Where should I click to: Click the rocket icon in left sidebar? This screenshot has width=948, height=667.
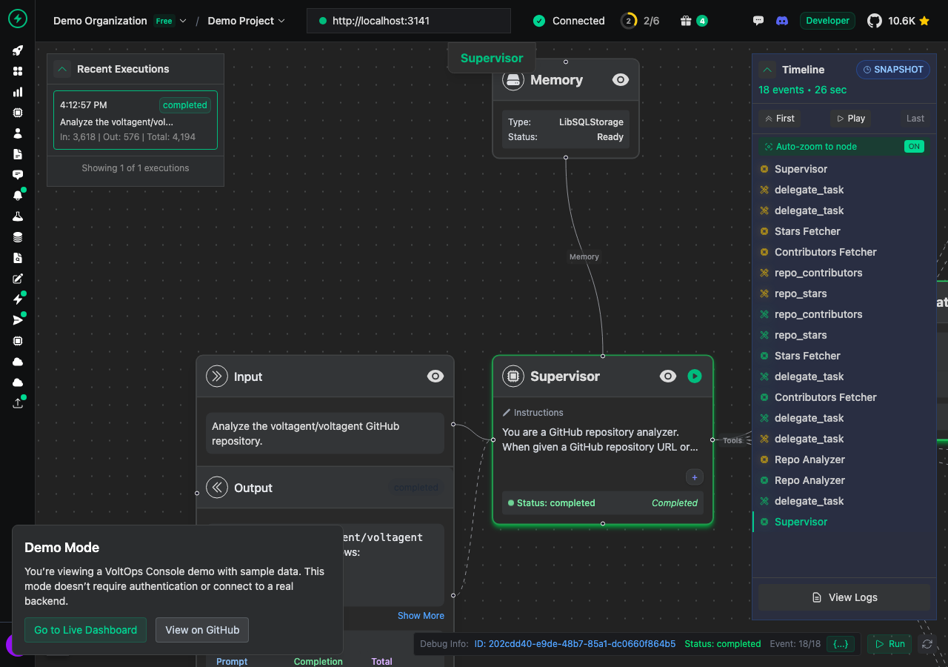[18, 50]
